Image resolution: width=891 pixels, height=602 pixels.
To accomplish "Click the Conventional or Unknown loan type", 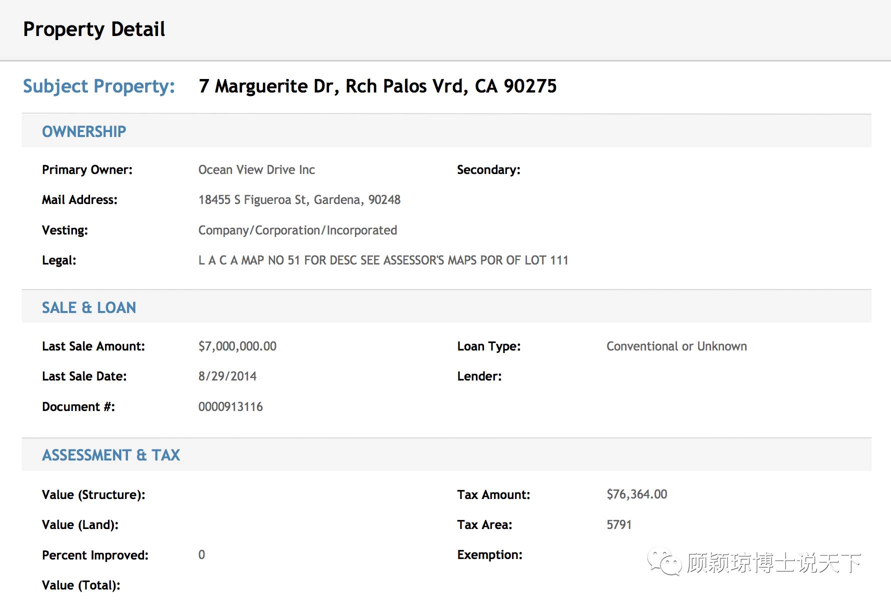I will pyautogui.click(x=676, y=346).
